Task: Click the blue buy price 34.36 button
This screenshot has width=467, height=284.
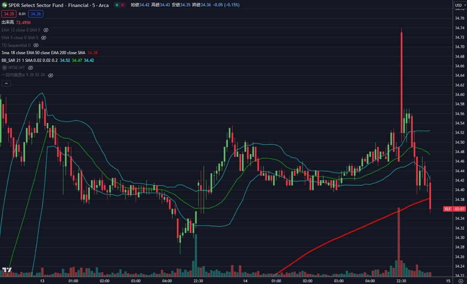Action: point(35,14)
